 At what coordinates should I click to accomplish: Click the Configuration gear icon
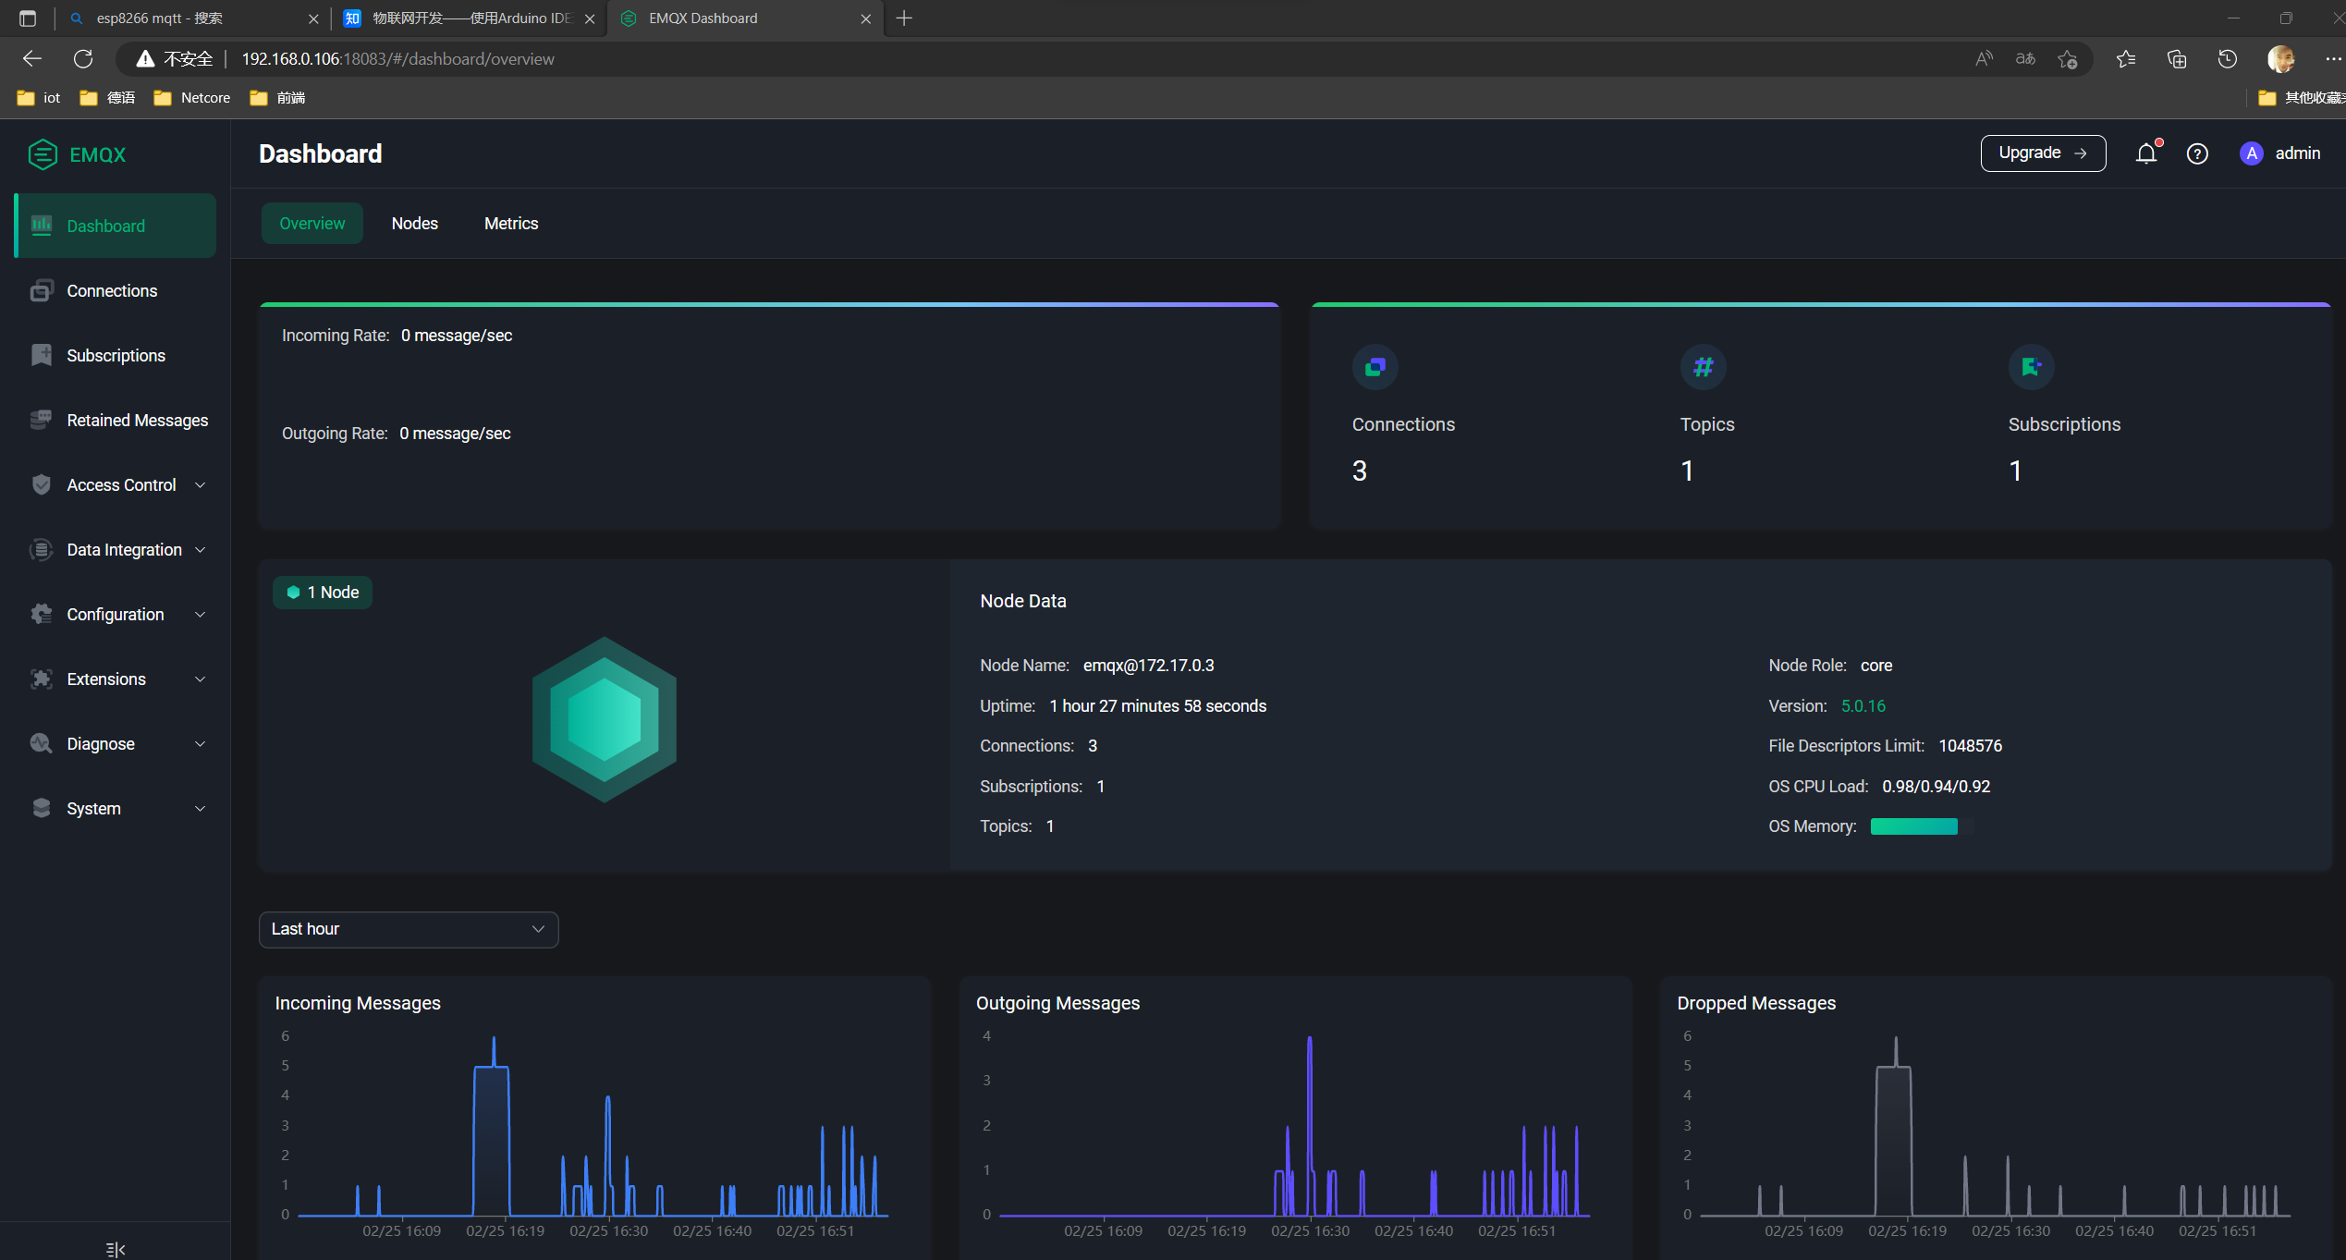tap(42, 614)
